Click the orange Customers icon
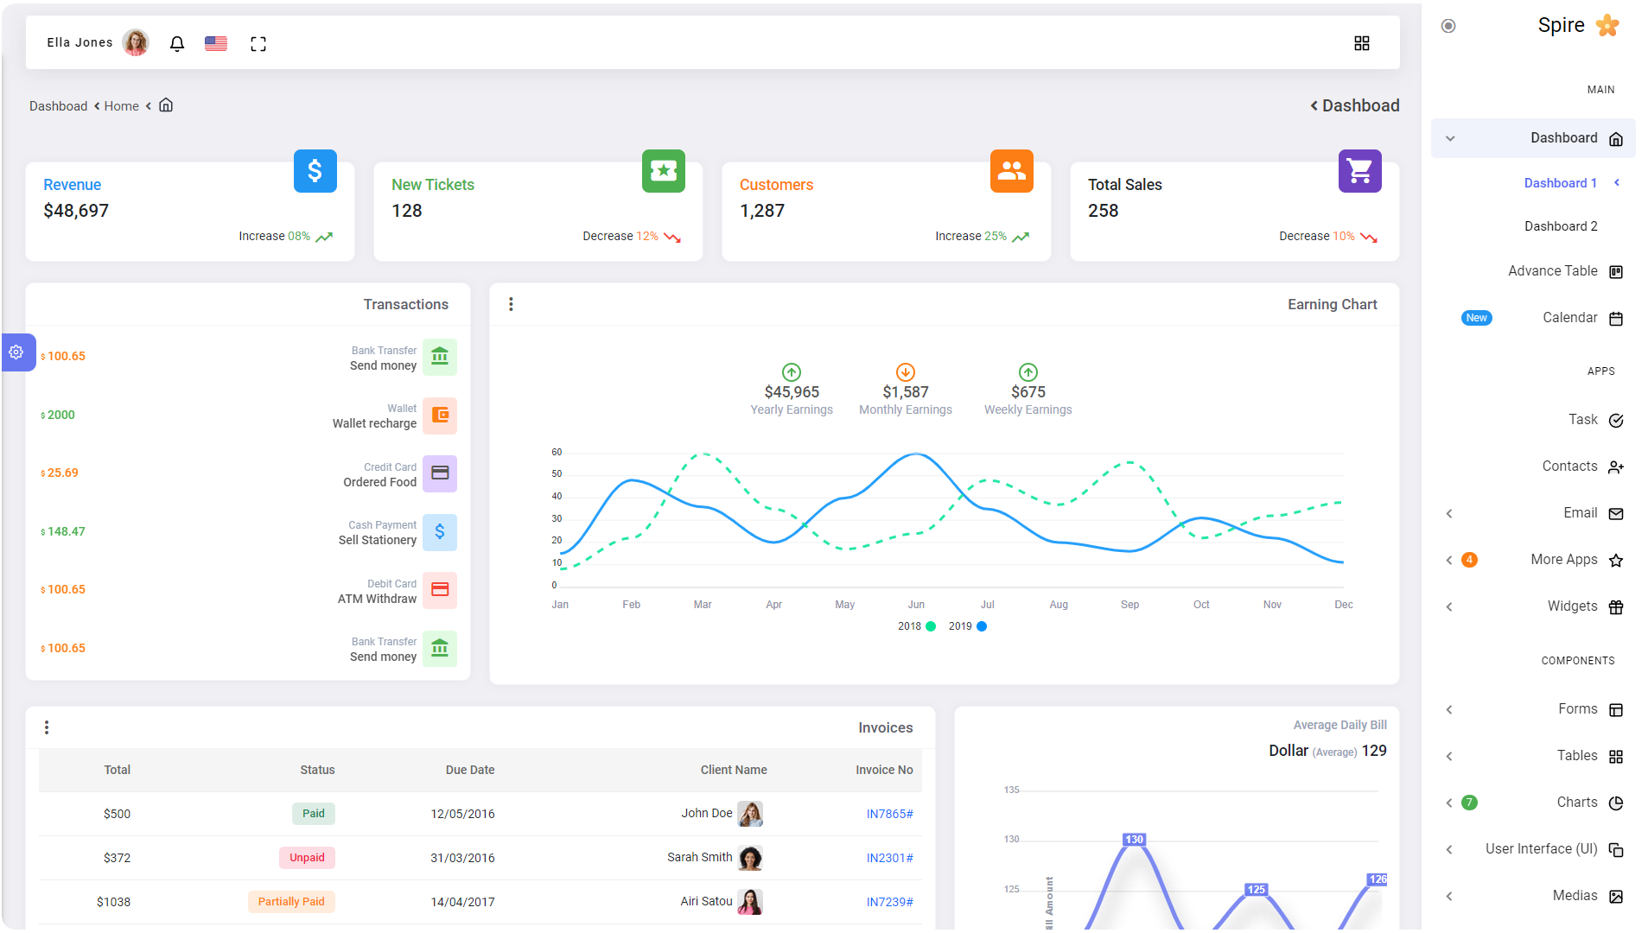This screenshot has width=1648, height=933. pos(1011,171)
